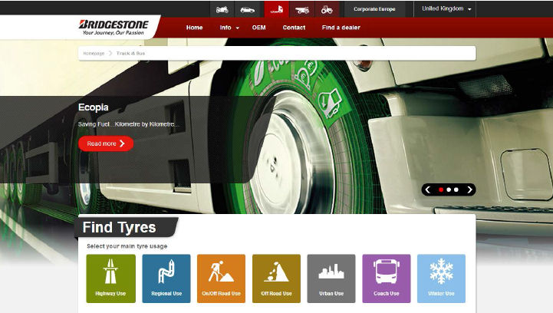Select the motorcycle tyres category icon
Viewport: 553px width, 313px height.
click(x=222, y=9)
